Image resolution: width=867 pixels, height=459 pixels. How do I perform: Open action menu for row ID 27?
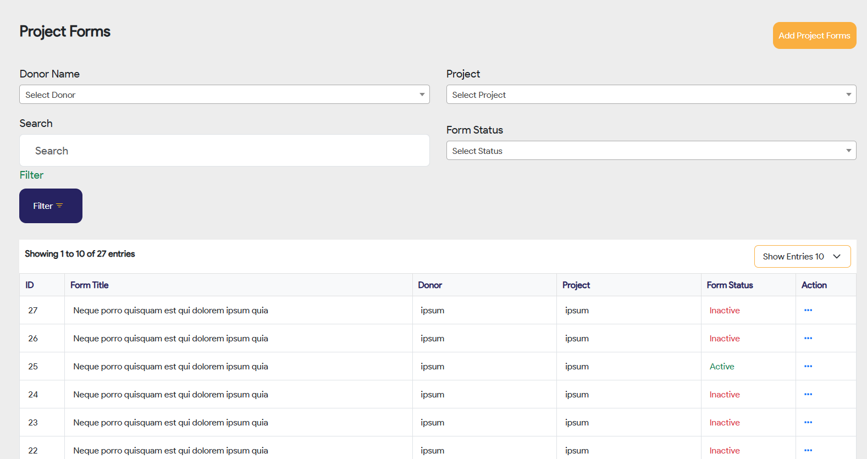tap(808, 310)
